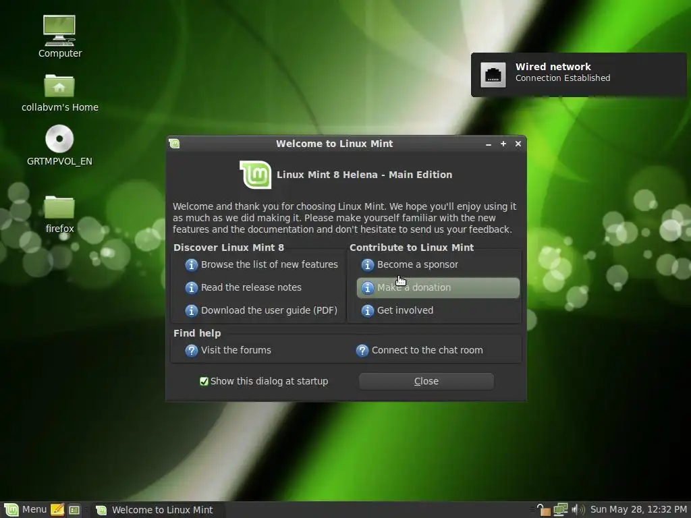The height and width of the screenshot is (518, 691).
Task: Maximize the Welcome to Linux Mint window
Action: (503, 144)
